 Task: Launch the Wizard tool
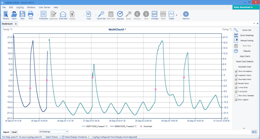click(x=6, y=15)
